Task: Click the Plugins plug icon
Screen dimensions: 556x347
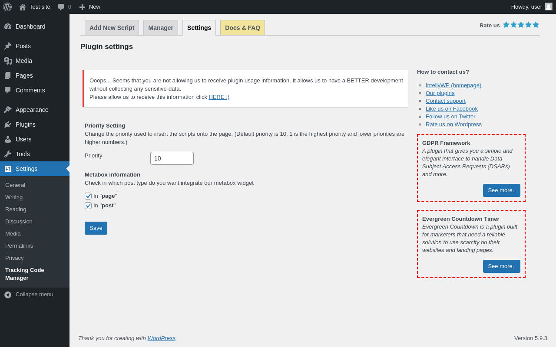Action: 8,124
